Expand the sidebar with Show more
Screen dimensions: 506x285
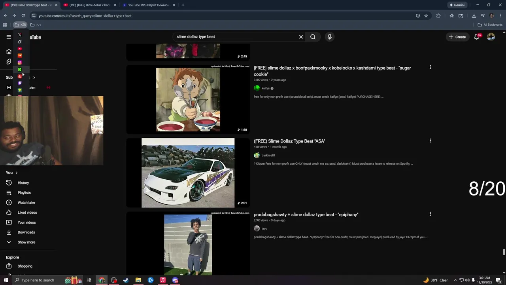pyautogui.click(x=26, y=242)
